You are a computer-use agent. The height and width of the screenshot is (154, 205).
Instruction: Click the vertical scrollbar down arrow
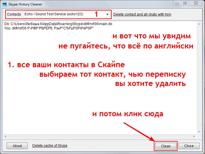199,132
